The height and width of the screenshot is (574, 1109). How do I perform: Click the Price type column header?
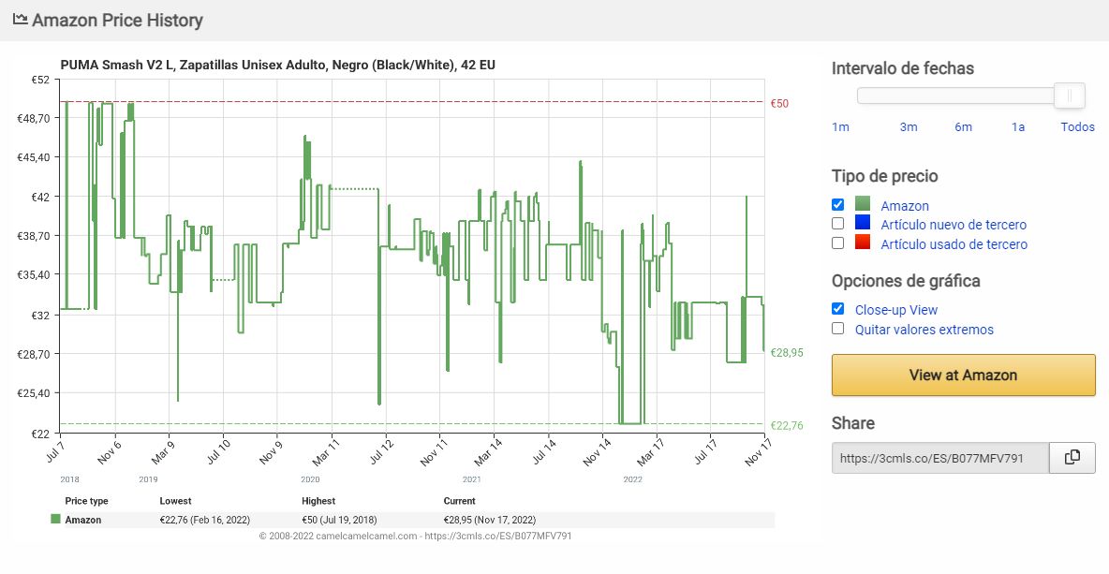pos(86,501)
